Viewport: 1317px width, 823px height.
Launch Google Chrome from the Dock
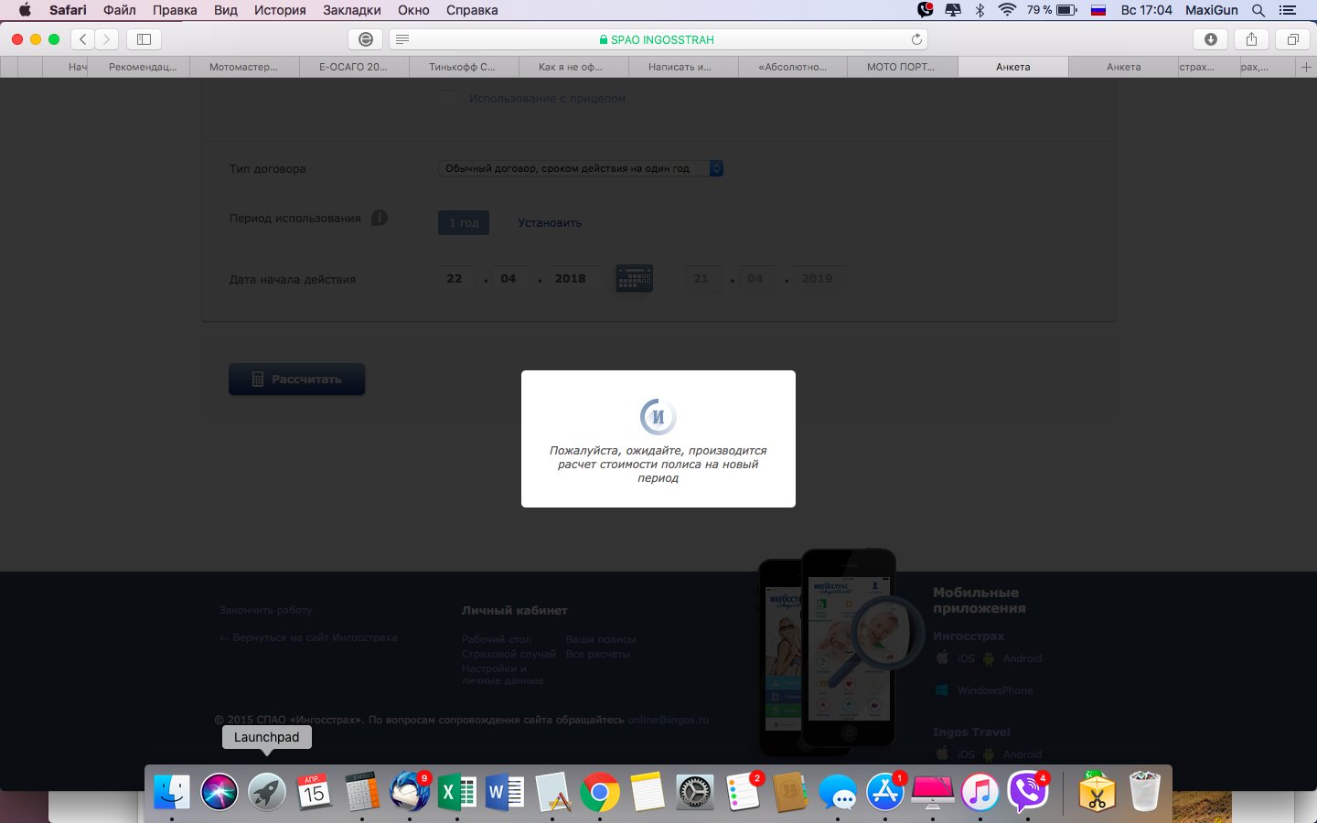599,792
